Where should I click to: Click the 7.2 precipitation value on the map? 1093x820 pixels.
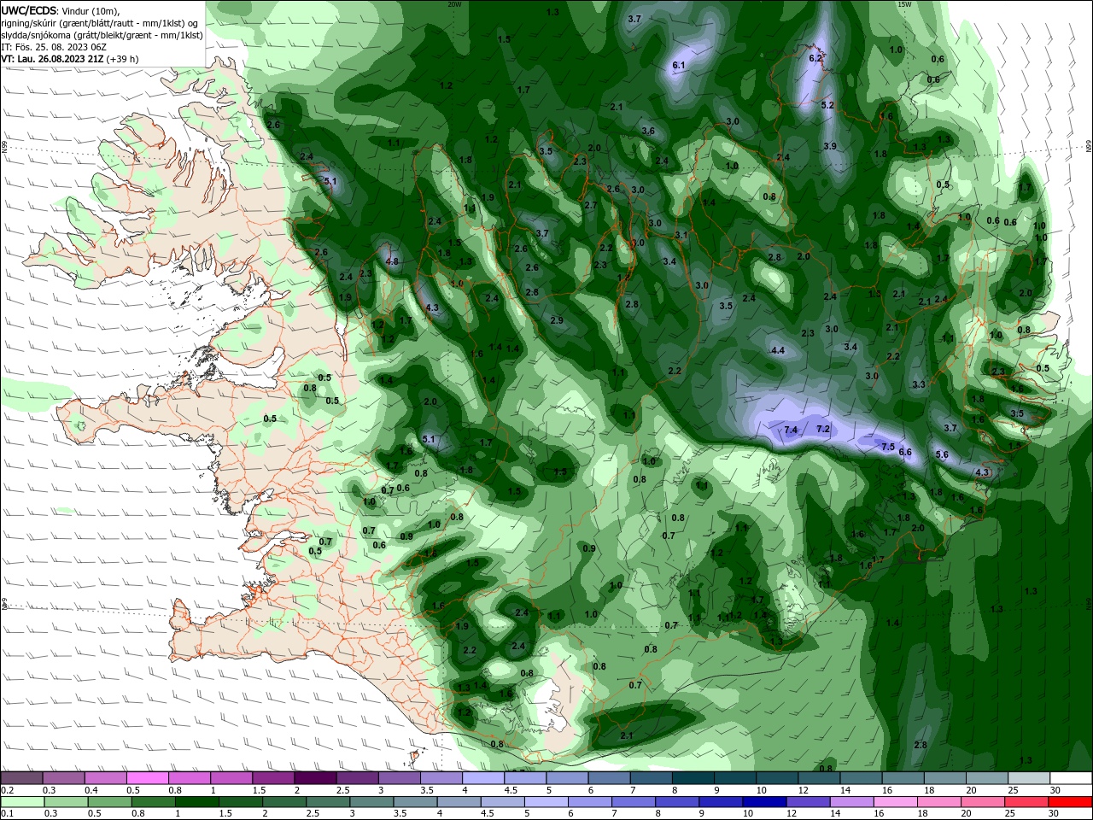coord(823,429)
